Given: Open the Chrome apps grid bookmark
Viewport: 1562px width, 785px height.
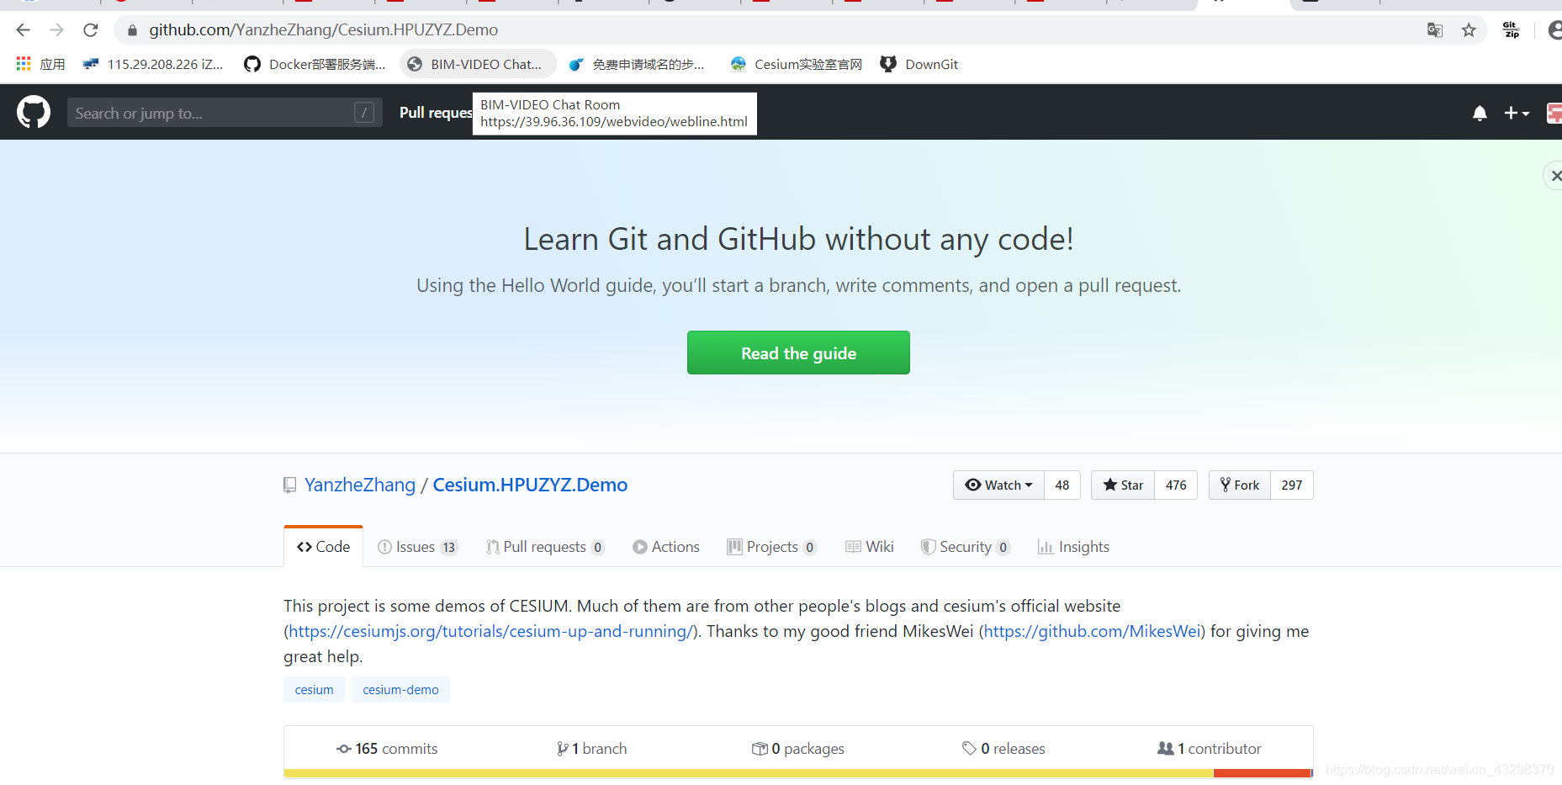Looking at the screenshot, I should 40,64.
